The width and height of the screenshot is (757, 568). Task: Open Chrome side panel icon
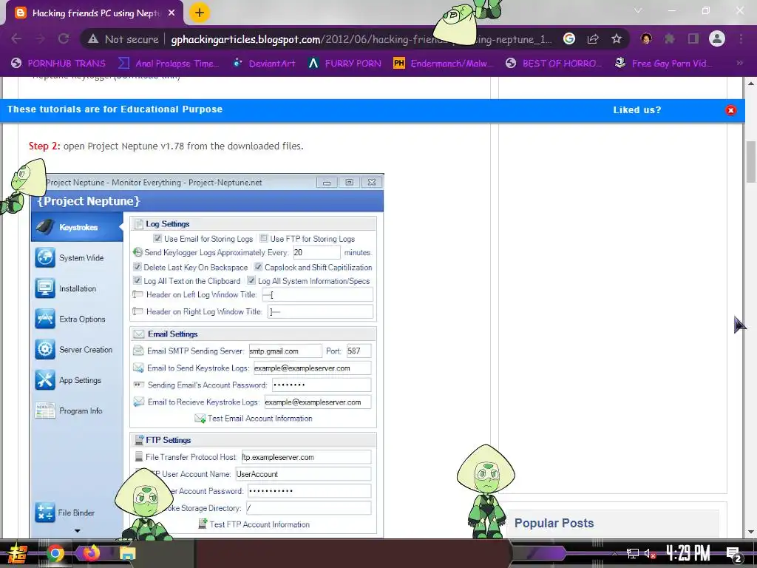coord(693,38)
